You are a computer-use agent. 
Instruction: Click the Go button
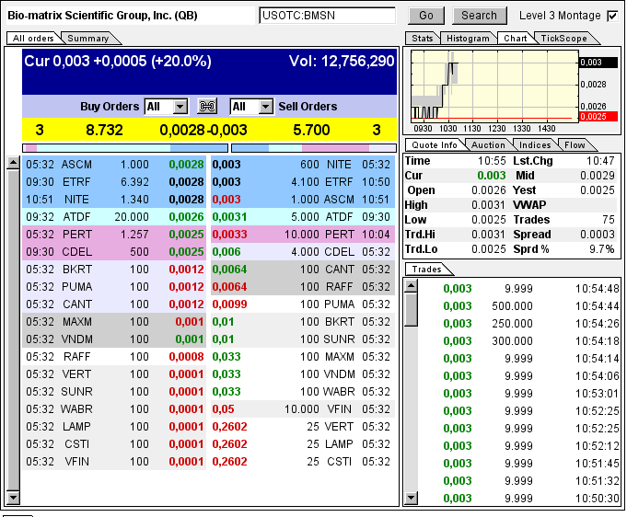point(426,16)
